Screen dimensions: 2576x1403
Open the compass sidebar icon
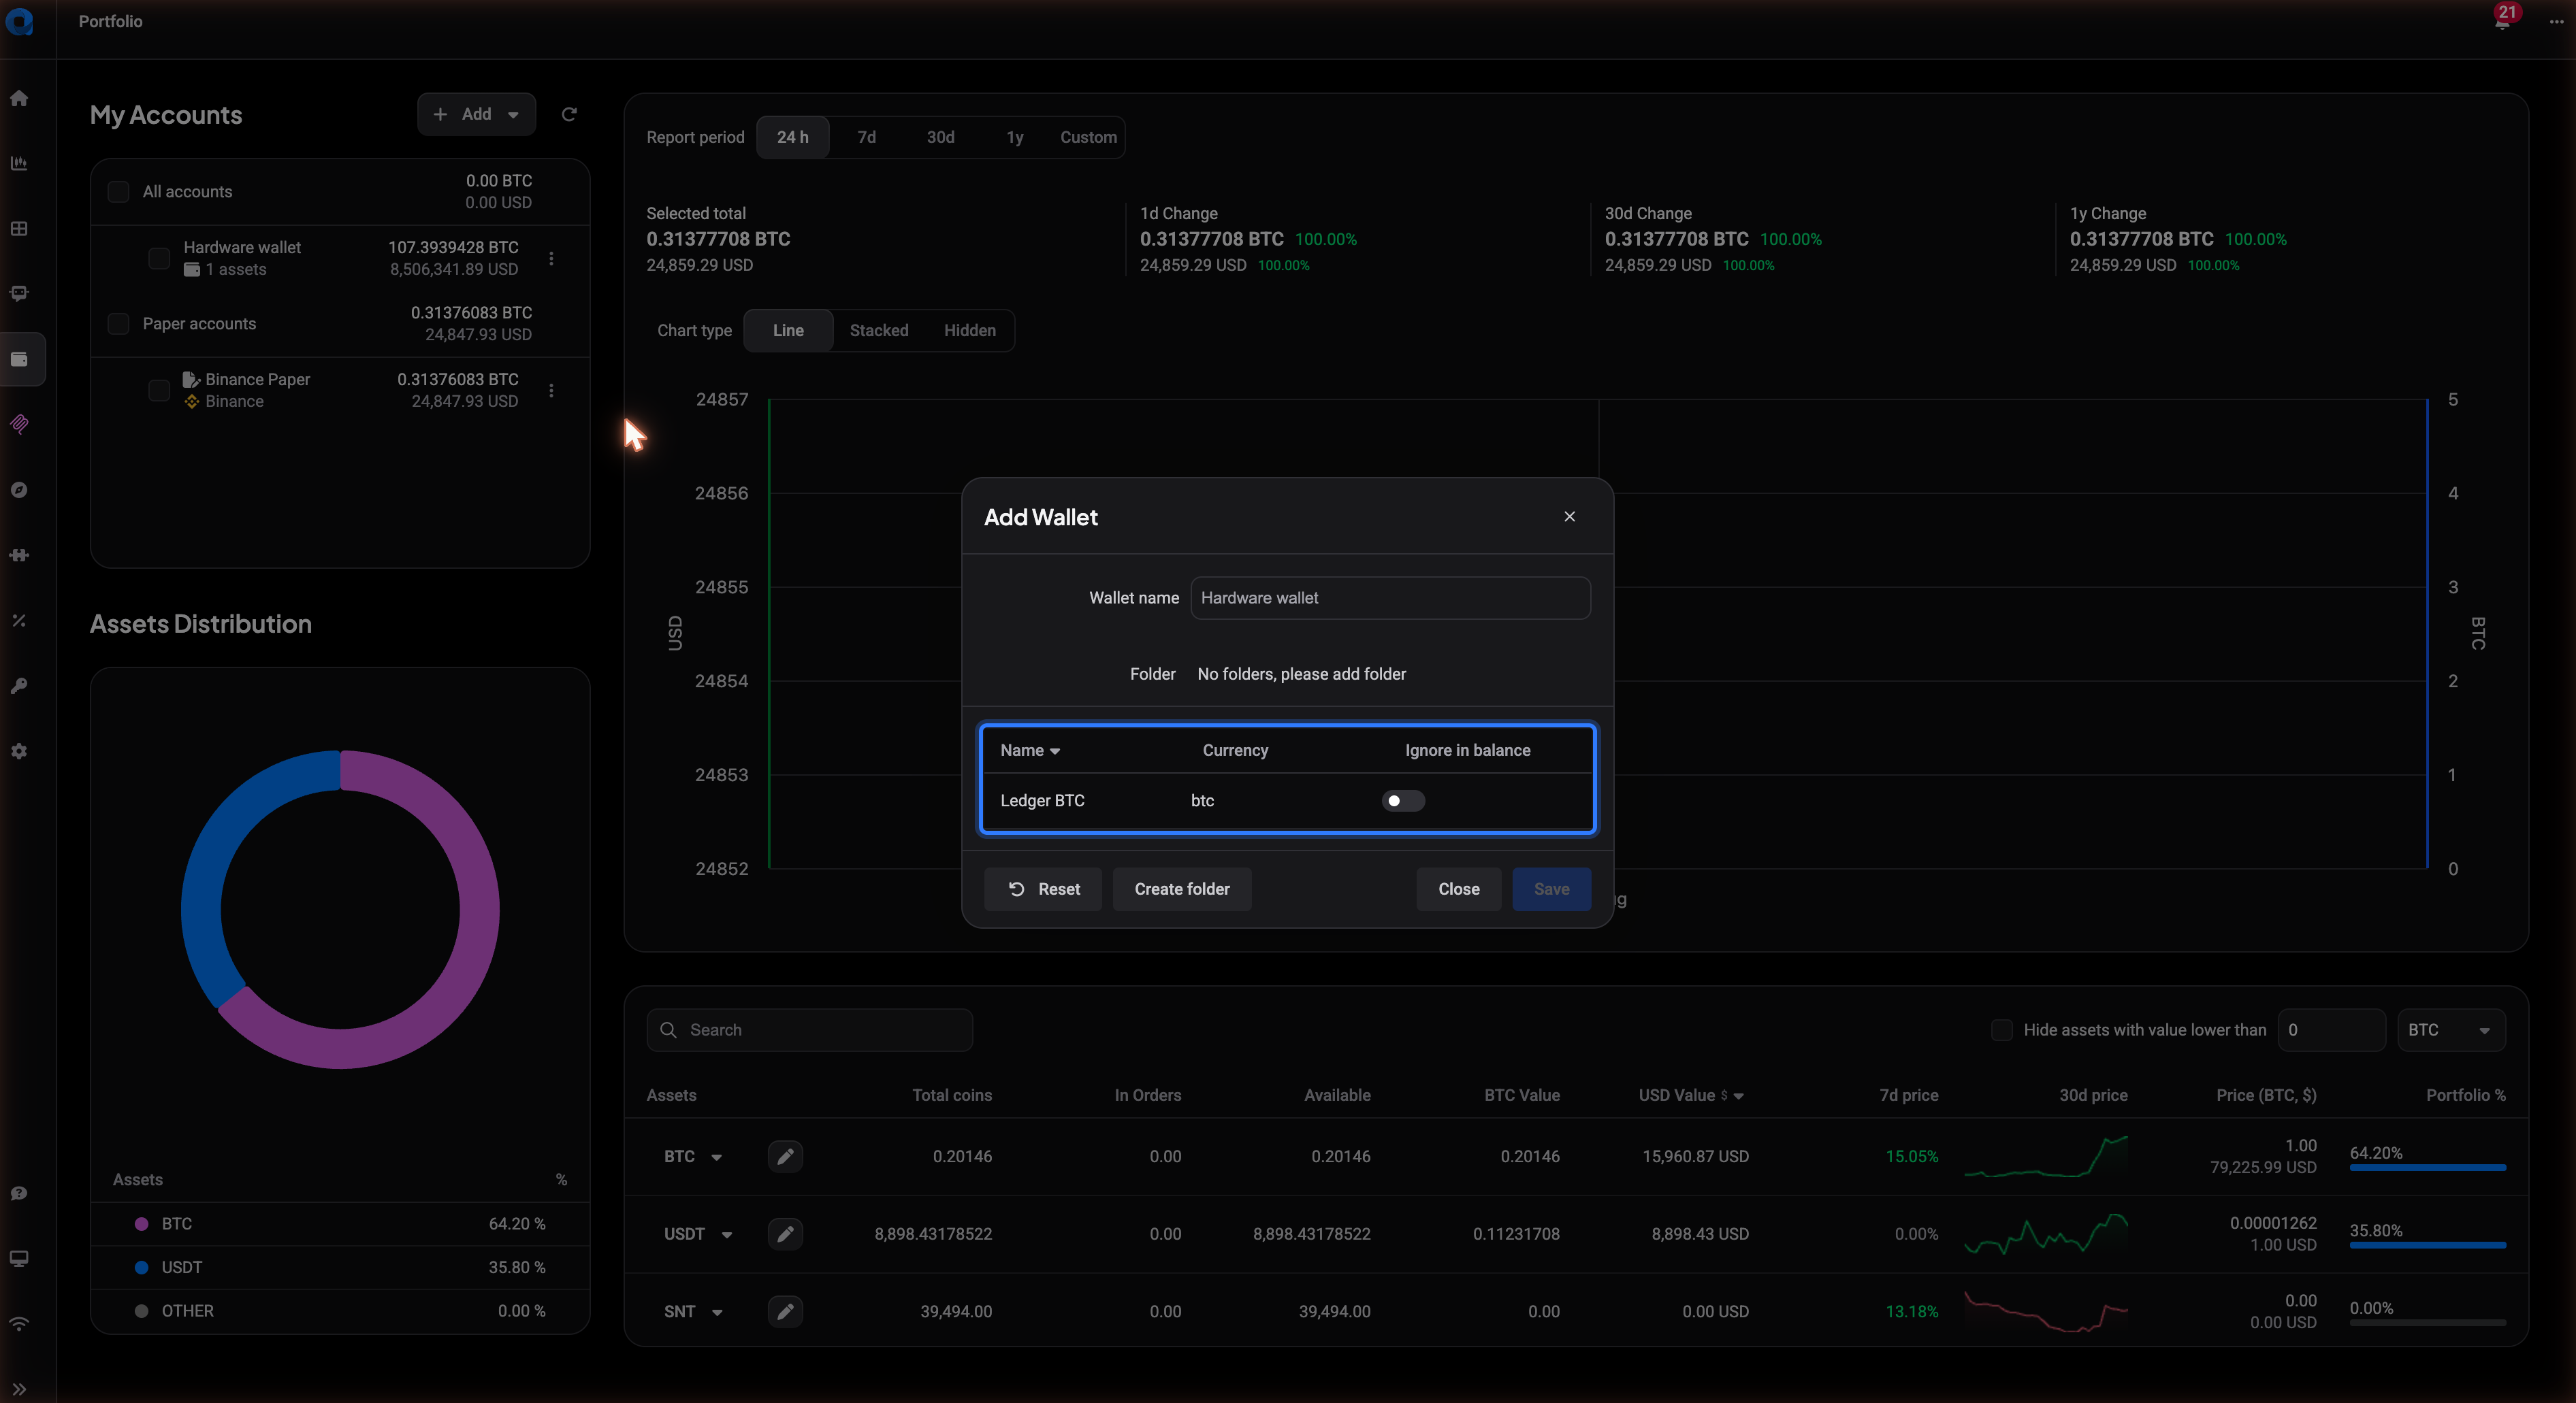point(19,490)
